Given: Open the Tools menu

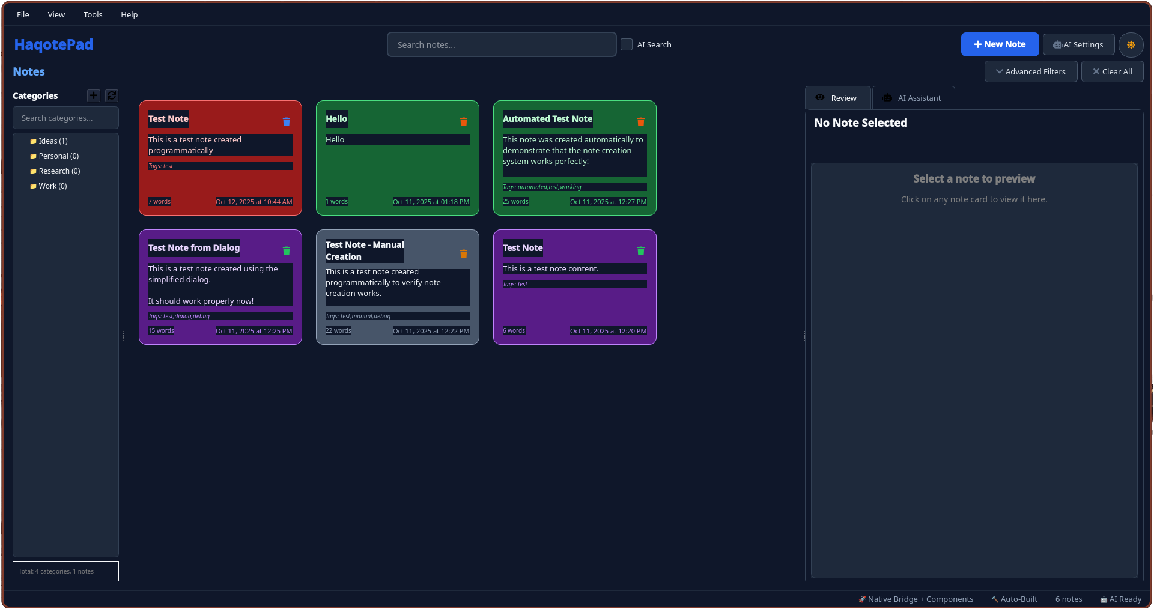Looking at the screenshot, I should (93, 14).
